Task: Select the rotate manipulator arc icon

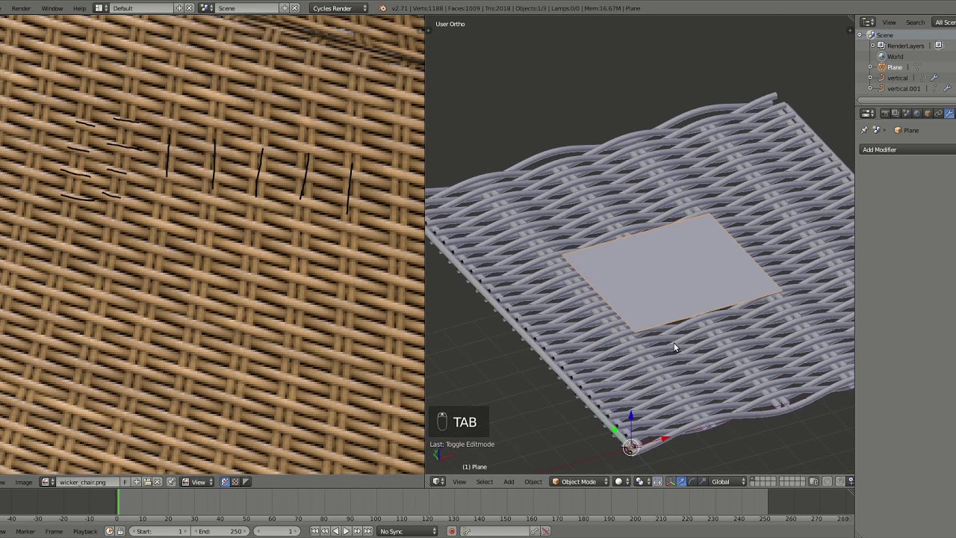Action: 692,482
